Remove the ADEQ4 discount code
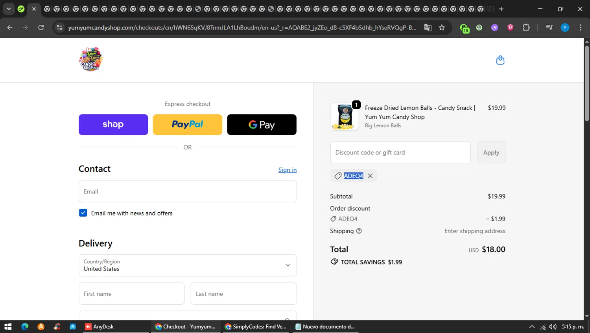 (370, 176)
